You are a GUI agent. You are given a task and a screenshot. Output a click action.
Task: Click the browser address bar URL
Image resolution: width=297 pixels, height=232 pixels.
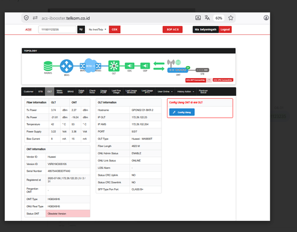(65, 18)
